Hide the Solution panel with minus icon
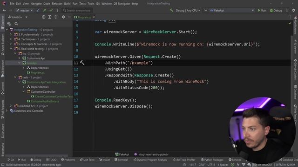Viewport: 298px width, 167px height. pos(69,17)
